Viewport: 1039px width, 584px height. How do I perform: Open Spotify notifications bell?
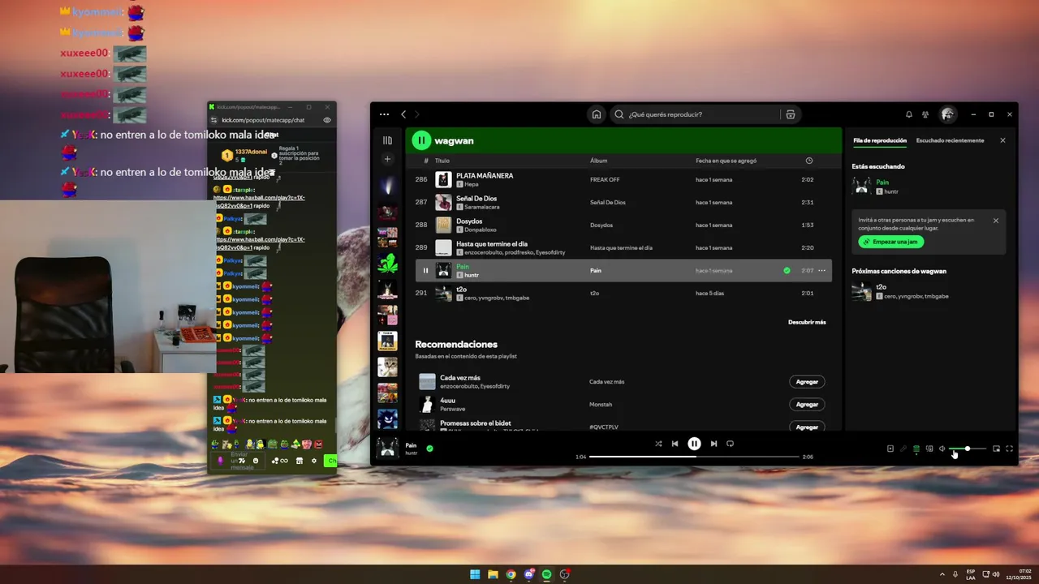coord(909,114)
